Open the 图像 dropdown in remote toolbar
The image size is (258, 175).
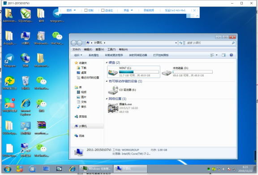(71, 10)
